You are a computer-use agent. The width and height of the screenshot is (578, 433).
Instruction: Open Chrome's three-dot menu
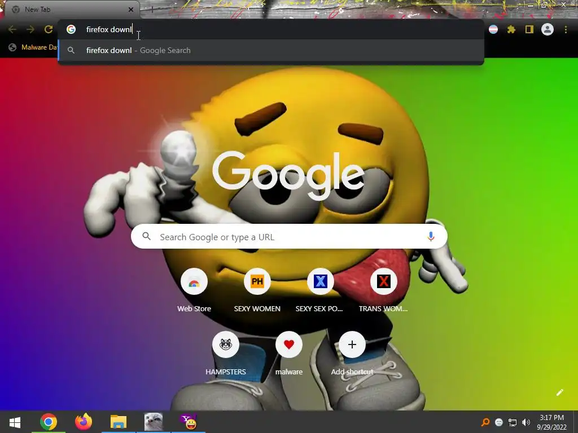coord(566,29)
